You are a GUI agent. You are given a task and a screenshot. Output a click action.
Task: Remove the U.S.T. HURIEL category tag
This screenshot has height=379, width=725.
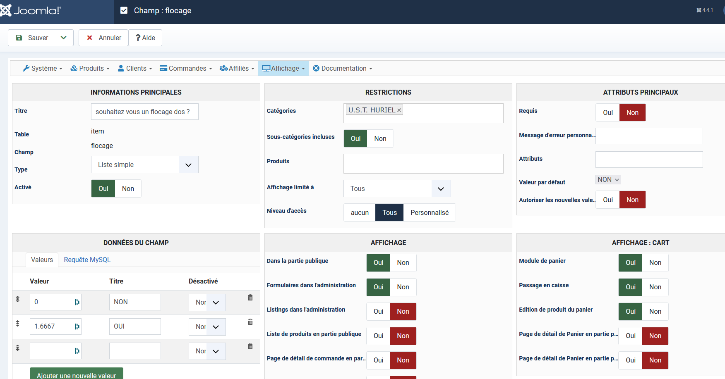pos(399,110)
